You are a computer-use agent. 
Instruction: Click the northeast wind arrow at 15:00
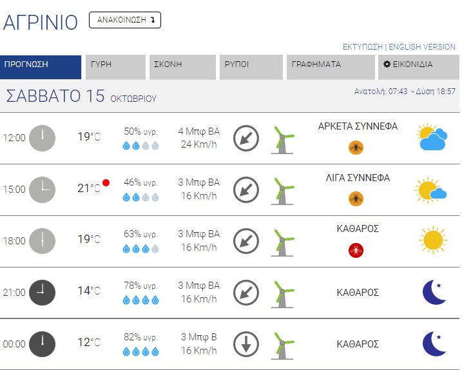(x=246, y=190)
